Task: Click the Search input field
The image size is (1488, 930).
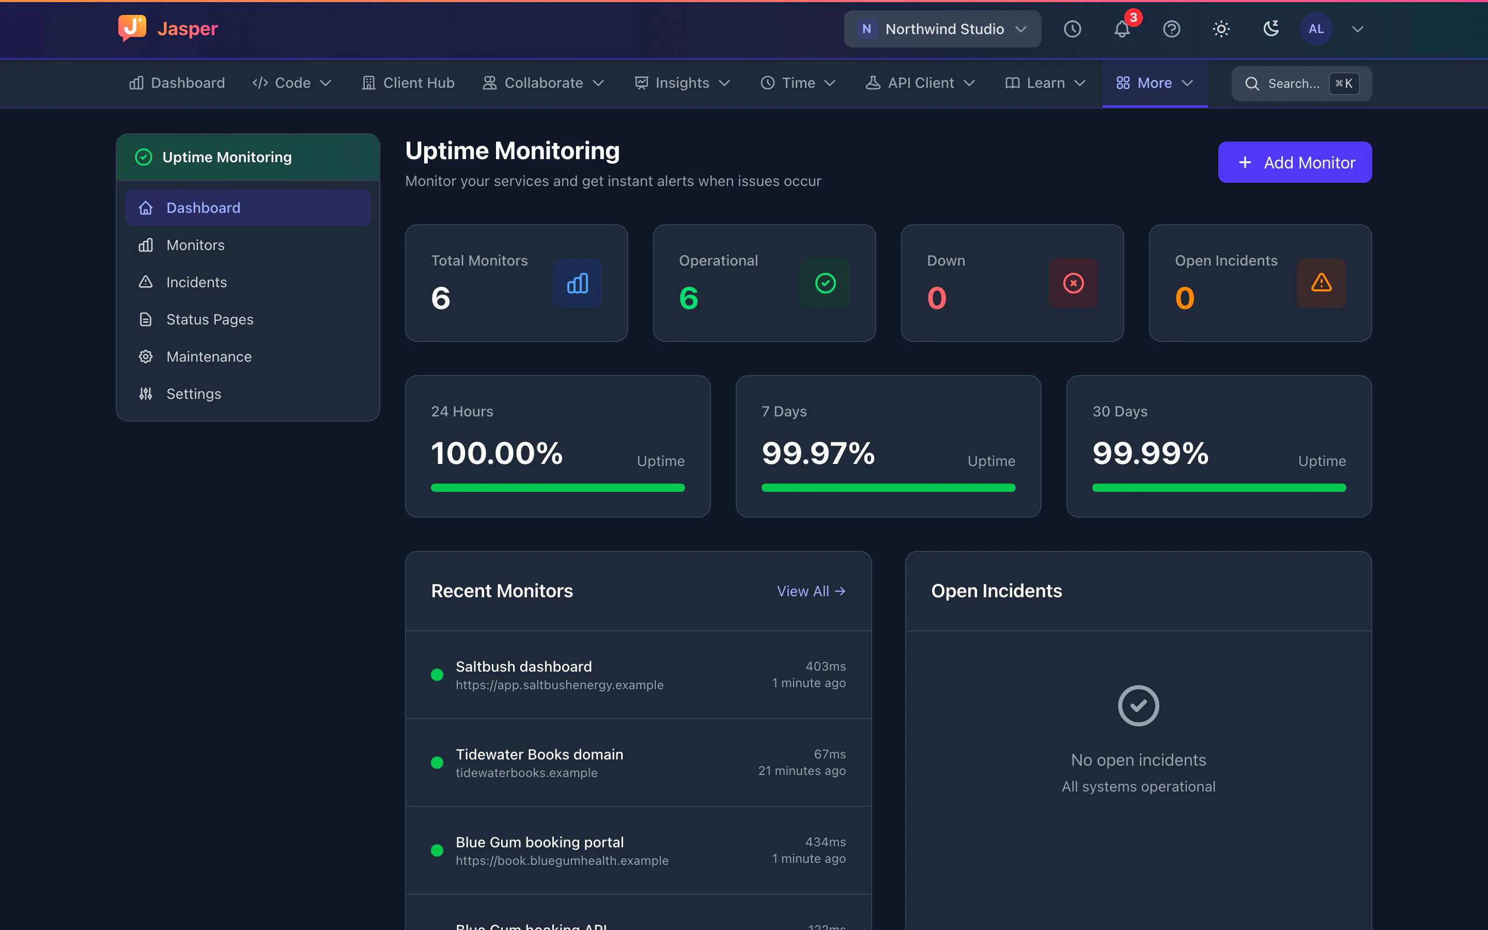Action: tap(1301, 84)
